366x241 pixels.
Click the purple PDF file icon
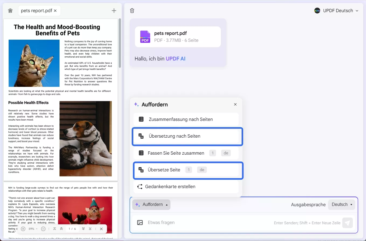point(145,37)
